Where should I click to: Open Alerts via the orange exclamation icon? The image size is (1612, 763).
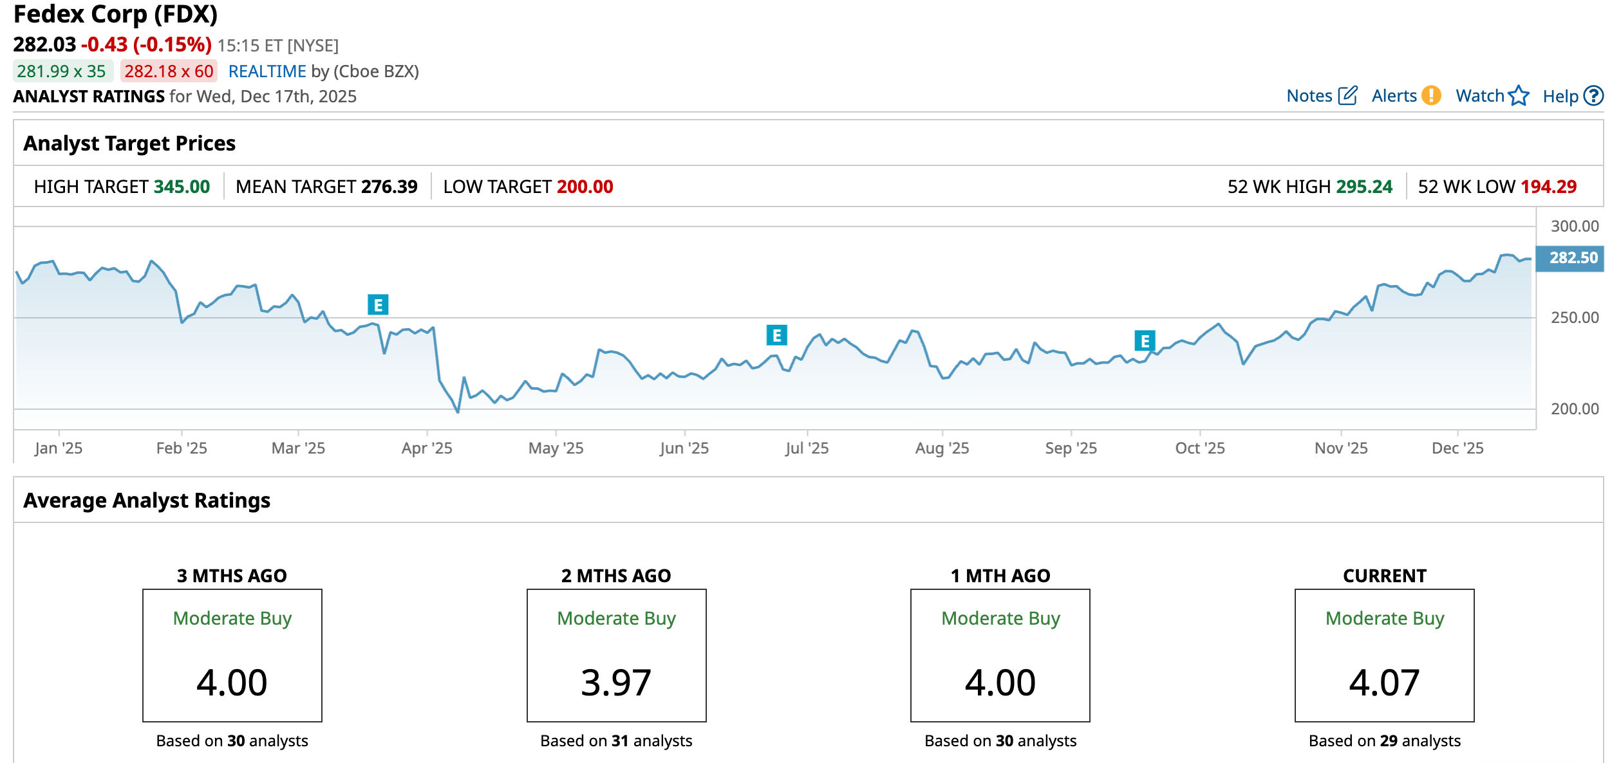click(1431, 96)
